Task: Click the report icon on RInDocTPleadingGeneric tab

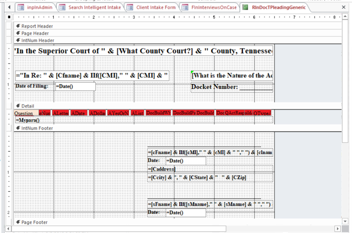Action: click(x=245, y=7)
